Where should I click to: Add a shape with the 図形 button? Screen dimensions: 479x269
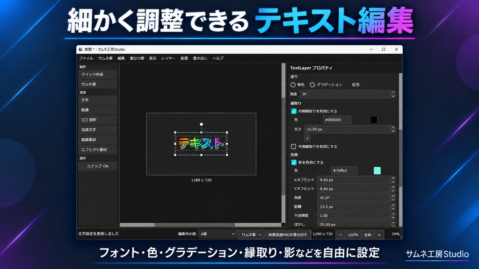[x=97, y=120]
